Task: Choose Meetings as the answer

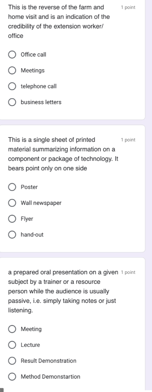Action: click(12, 71)
